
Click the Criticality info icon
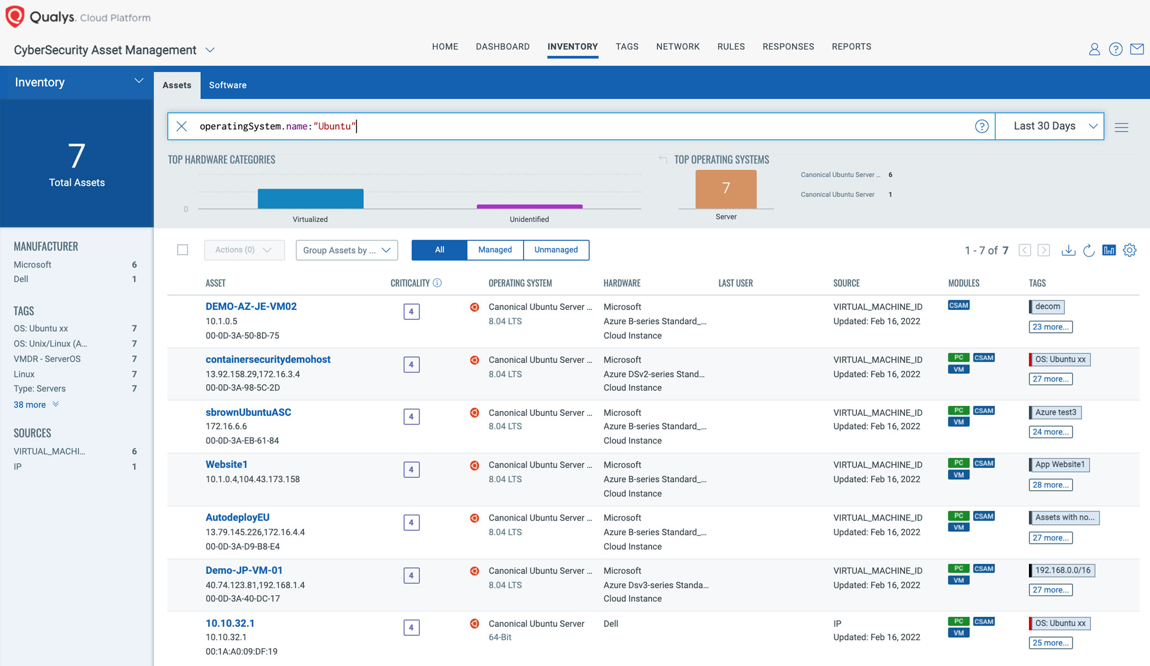coord(437,283)
